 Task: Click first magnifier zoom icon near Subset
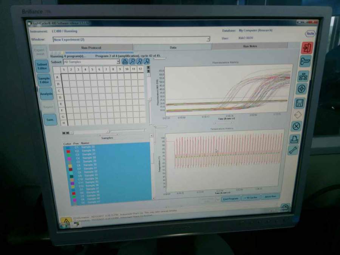[132, 62]
